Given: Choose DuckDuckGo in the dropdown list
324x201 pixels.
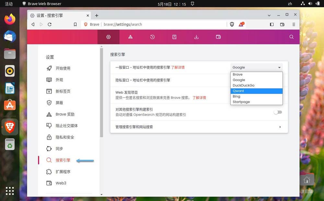Looking at the screenshot, I should pos(243,86).
